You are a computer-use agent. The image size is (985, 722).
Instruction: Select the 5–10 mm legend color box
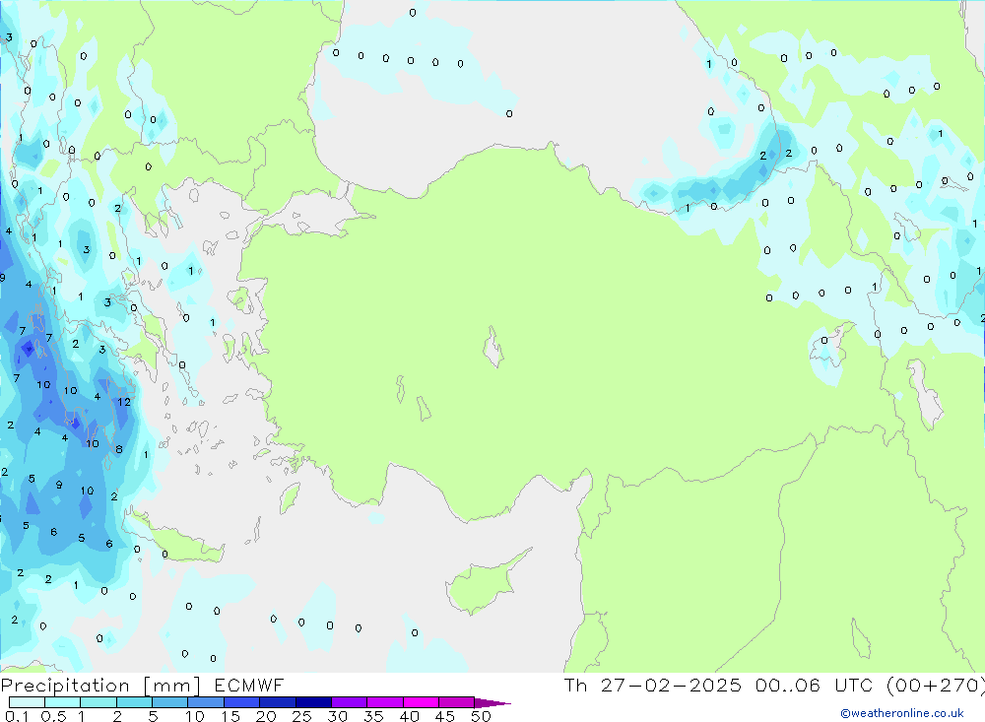coord(169,702)
